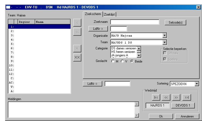Click Meldingen scrollbar down arrow
Viewport: 202px width, 121px height.
click(x=137, y=115)
